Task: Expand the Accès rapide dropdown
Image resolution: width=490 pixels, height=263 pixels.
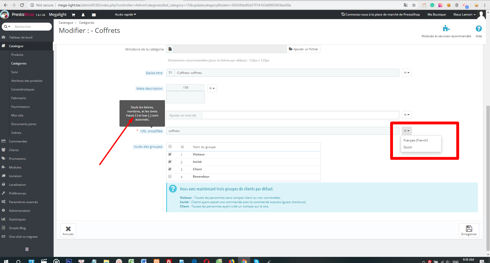Action: click(x=125, y=15)
